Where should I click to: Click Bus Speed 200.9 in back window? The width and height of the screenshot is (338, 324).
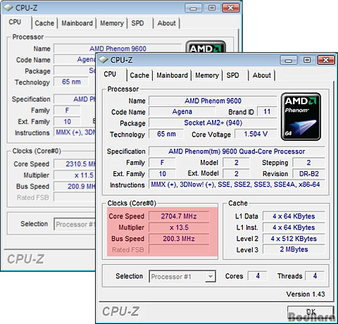(x=75, y=187)
